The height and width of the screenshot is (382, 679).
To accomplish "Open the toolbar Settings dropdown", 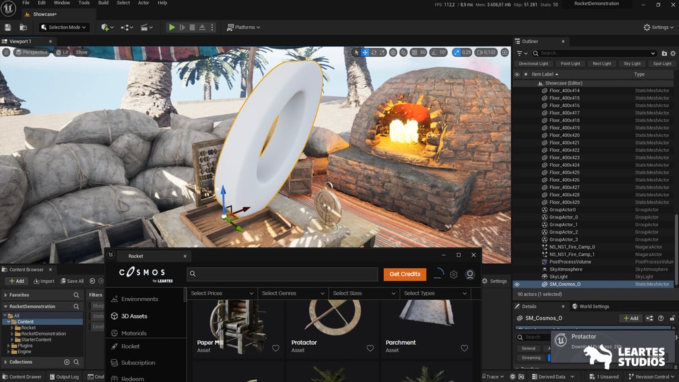I will click(658, 27).
